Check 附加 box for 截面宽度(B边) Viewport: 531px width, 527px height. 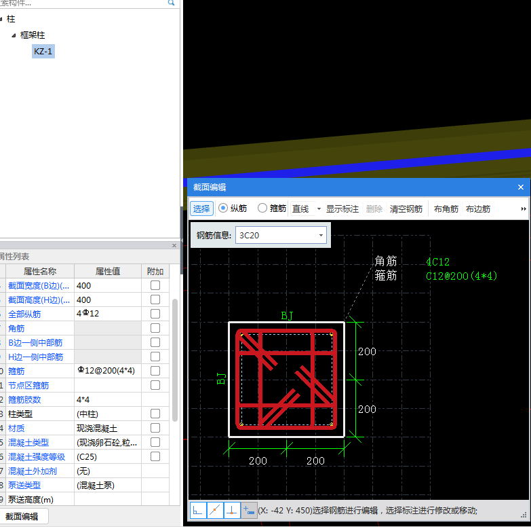pyautogui.click(x=155, y=285)
